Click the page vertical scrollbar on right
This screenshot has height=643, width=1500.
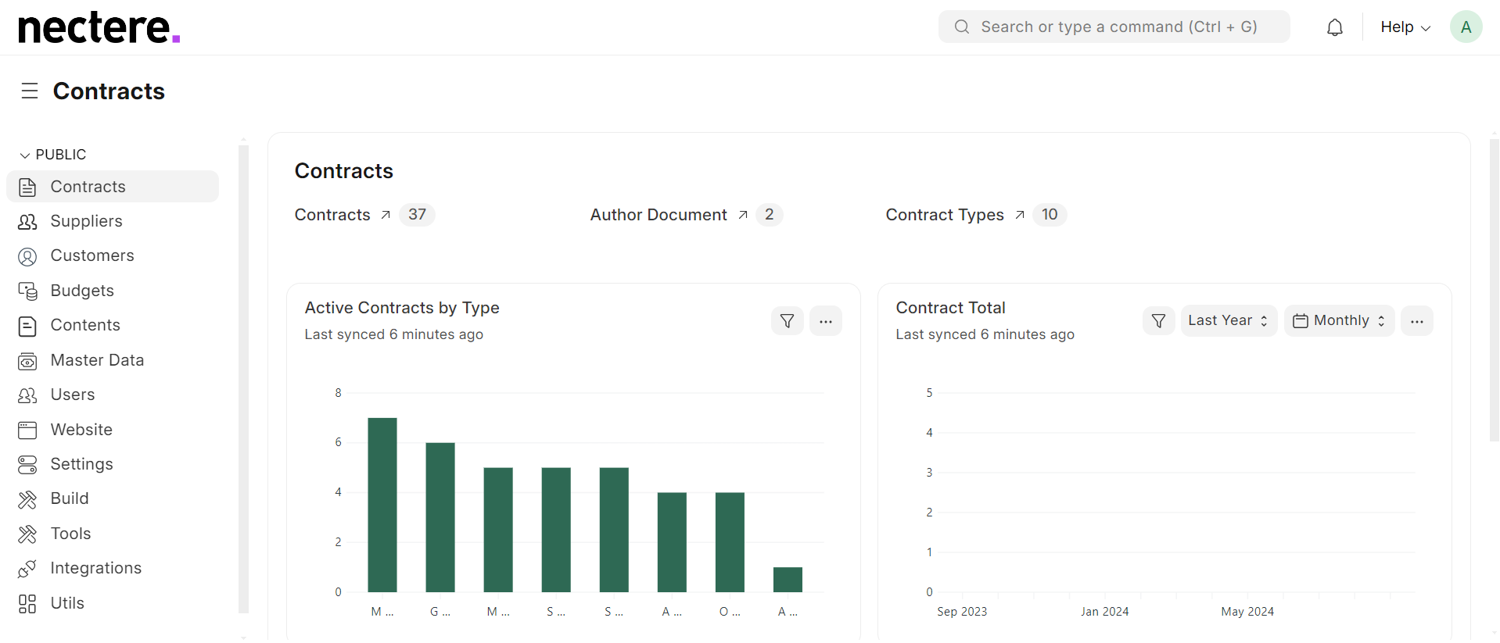(x=1495, y=291)
